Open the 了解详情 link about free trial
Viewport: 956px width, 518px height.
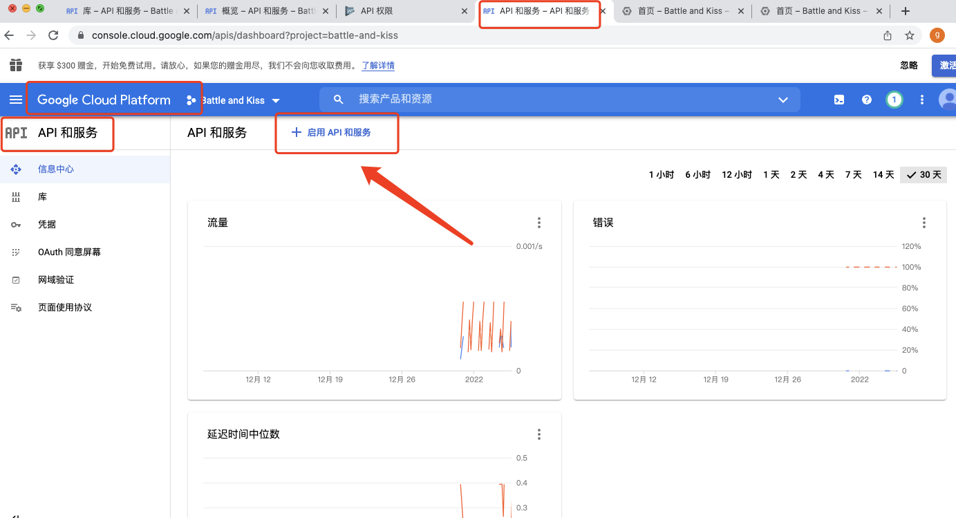377,65
